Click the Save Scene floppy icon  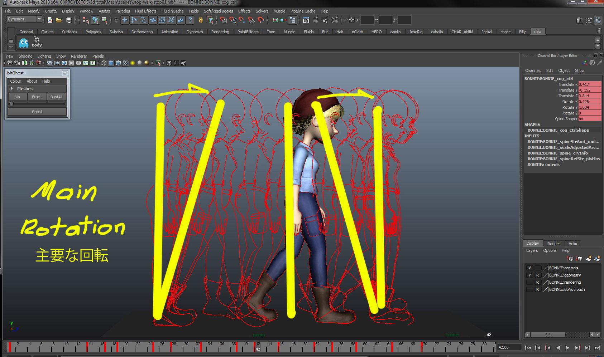(68, 20)
